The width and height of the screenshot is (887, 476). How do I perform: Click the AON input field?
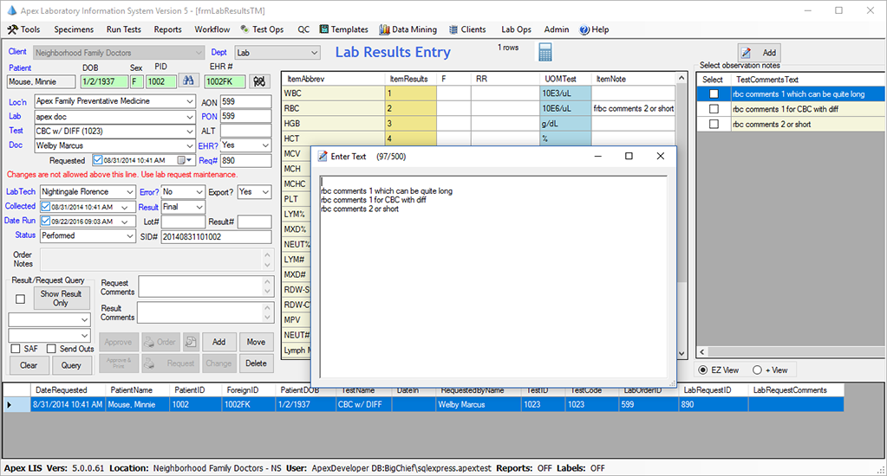point(245,101)
